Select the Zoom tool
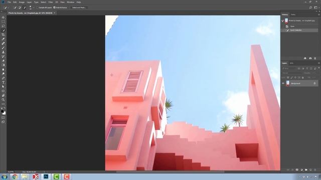This screenshot has width=321, height=180. 3,99
